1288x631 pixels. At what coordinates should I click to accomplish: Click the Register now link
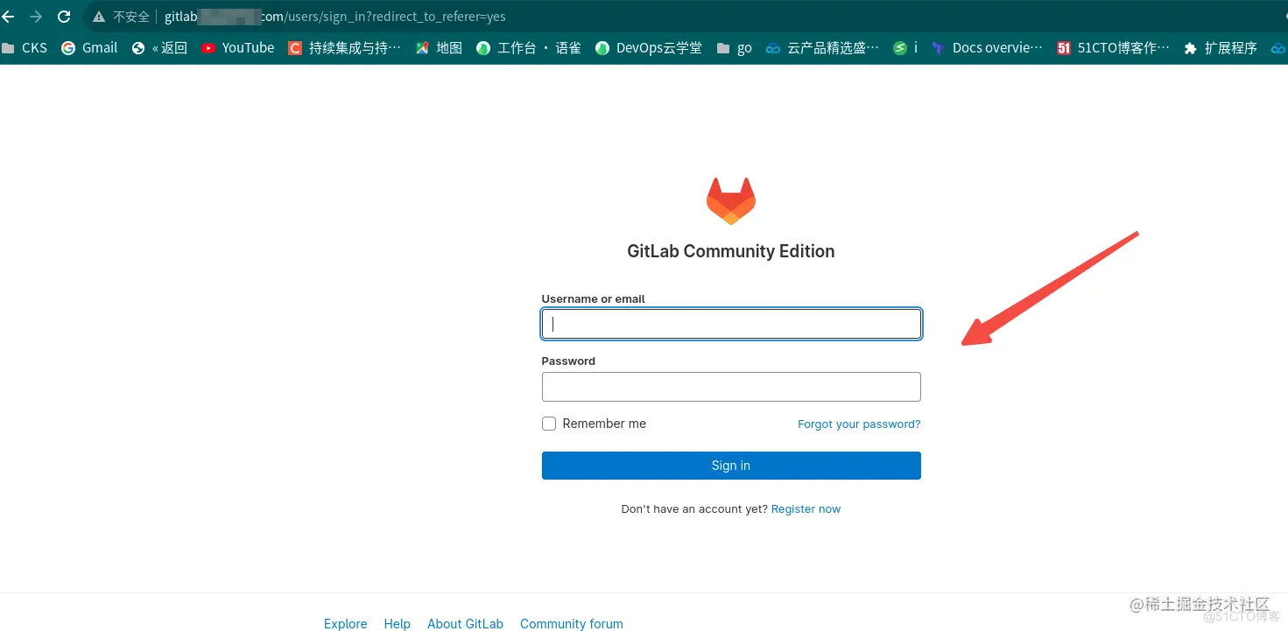click(806, 508)
